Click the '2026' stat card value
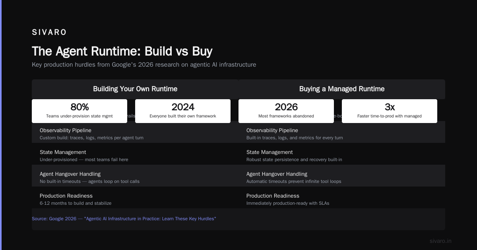 [286, 107]
